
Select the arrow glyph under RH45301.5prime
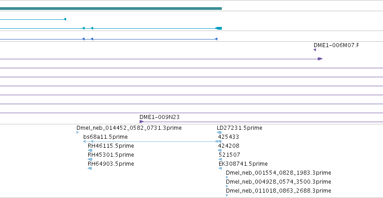(x=90, y=159)
